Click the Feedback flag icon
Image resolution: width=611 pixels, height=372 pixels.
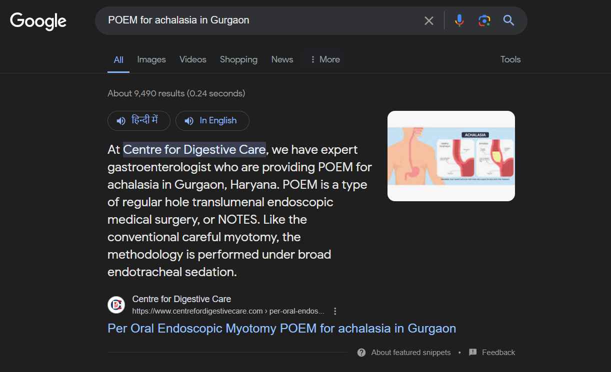click(473, 353)
